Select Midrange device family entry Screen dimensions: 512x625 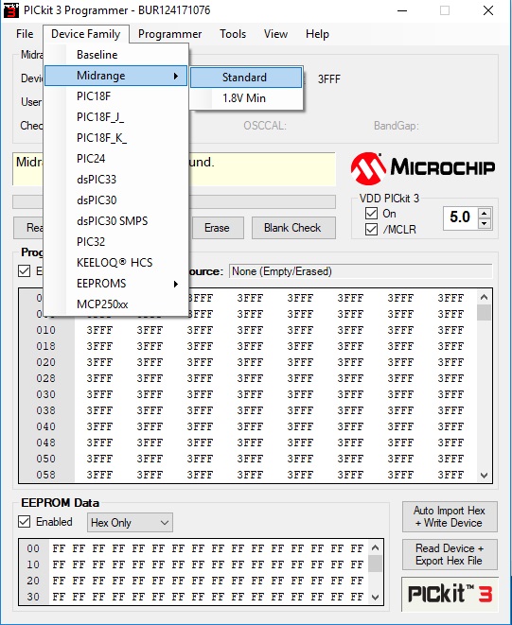tap(115, 76)
